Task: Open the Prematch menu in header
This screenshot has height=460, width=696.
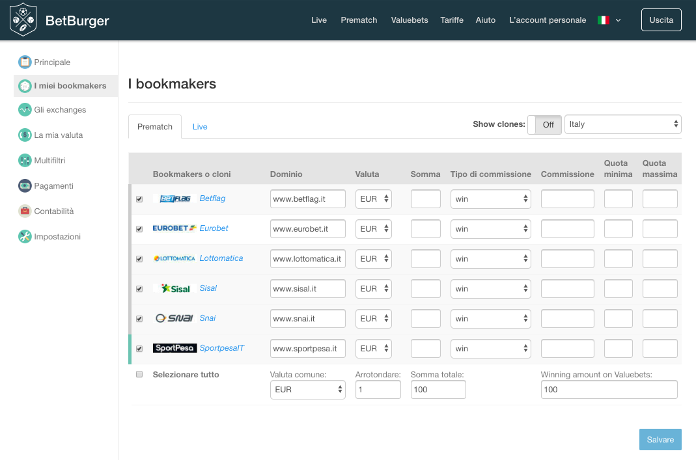Action: click(359, 20)
